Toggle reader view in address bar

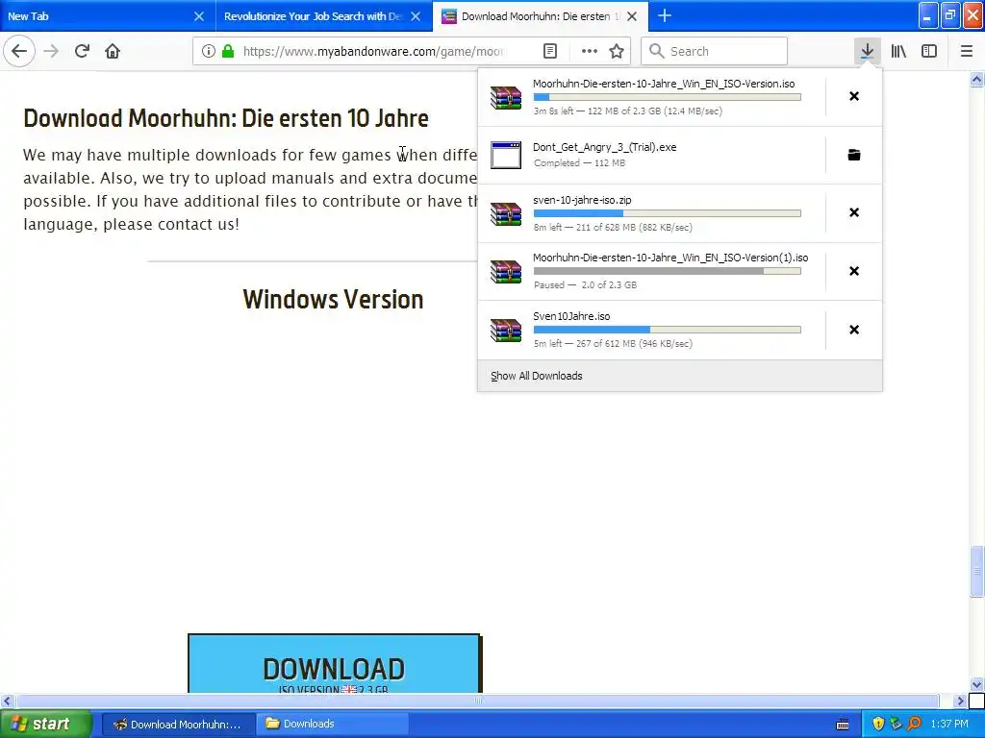(x=549, y=51)
